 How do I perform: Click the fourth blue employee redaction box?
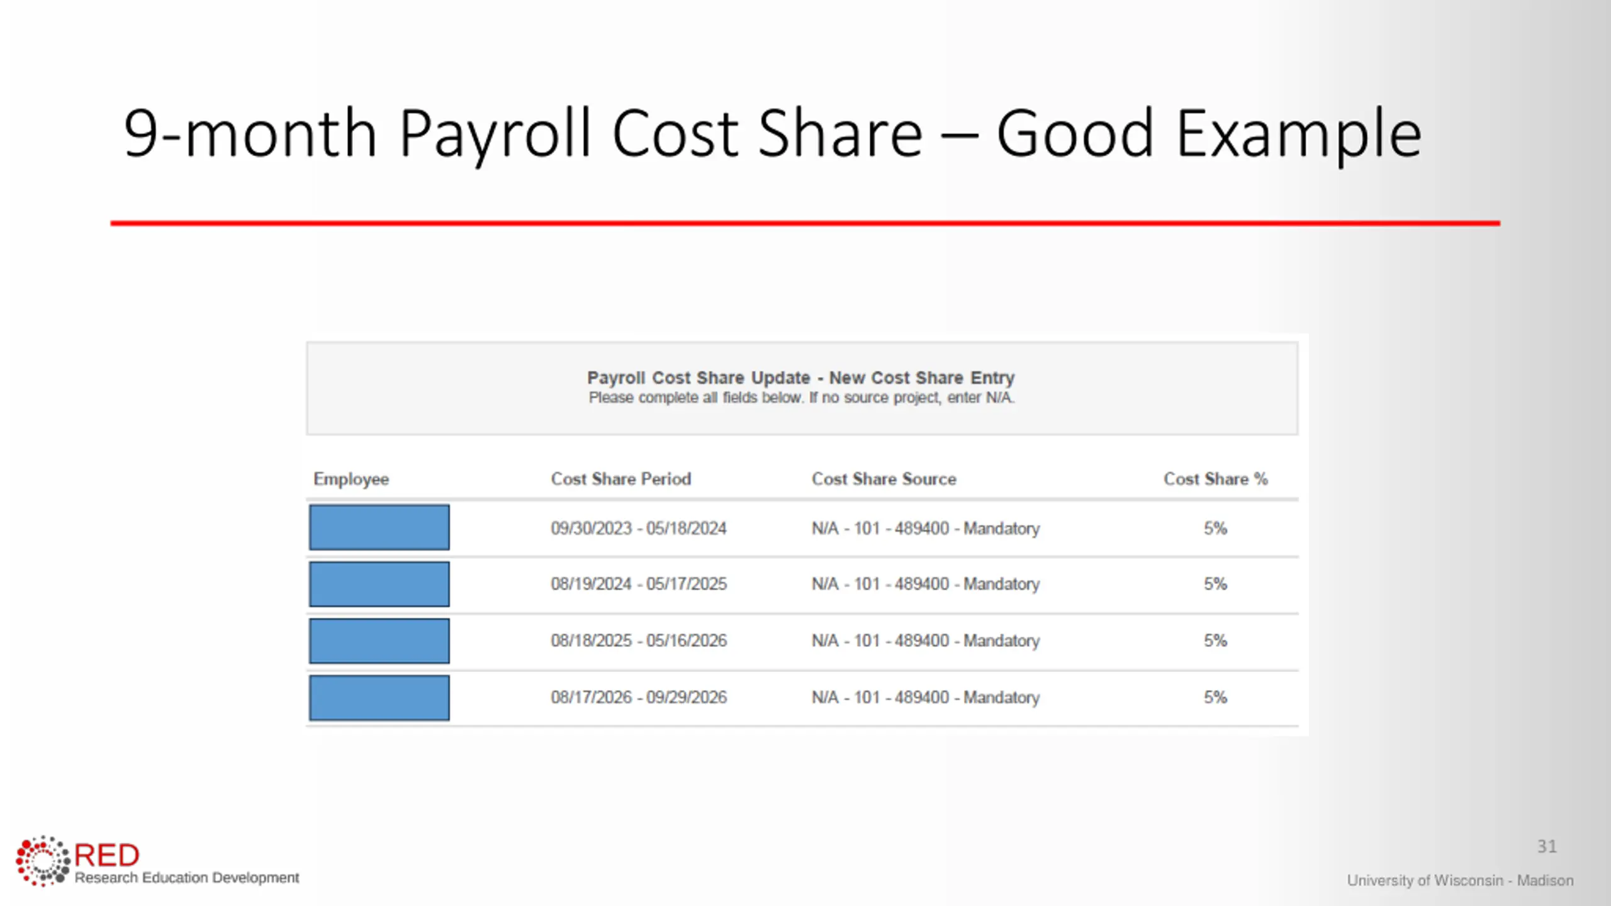click(379, 697)
